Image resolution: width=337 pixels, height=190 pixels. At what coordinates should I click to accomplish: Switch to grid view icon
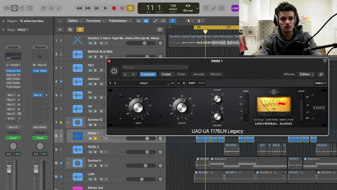point(138,21)
